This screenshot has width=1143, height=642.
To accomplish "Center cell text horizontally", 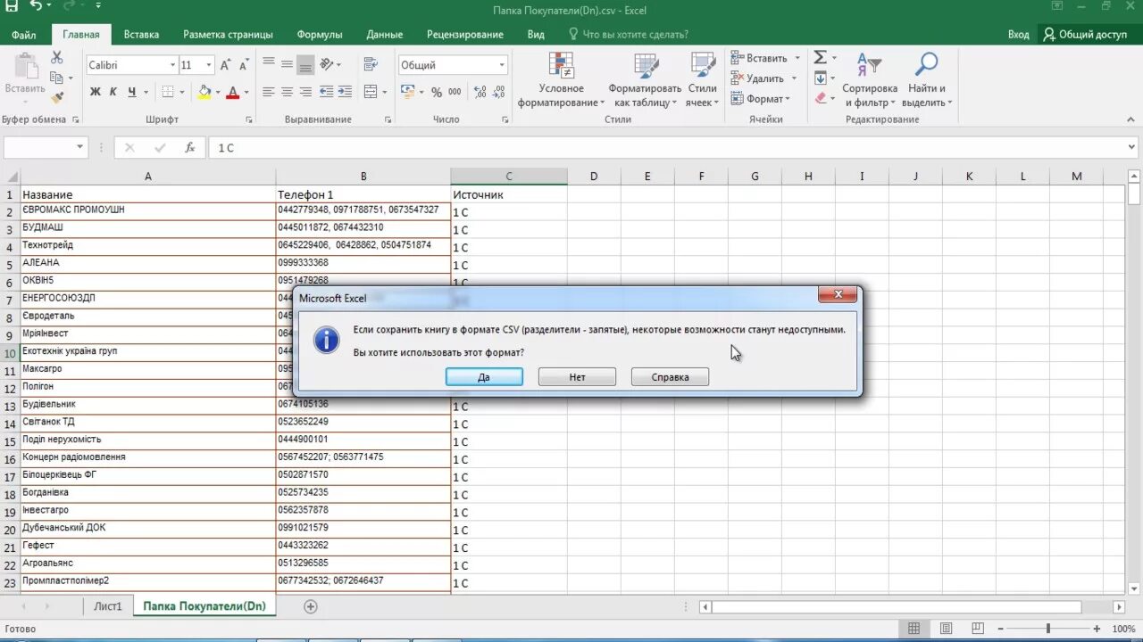I will [287, 92].
